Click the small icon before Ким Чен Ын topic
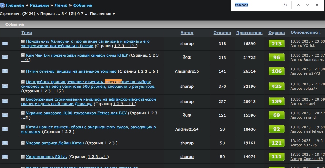This screenshot has height=168, width=325. [23, 55]
